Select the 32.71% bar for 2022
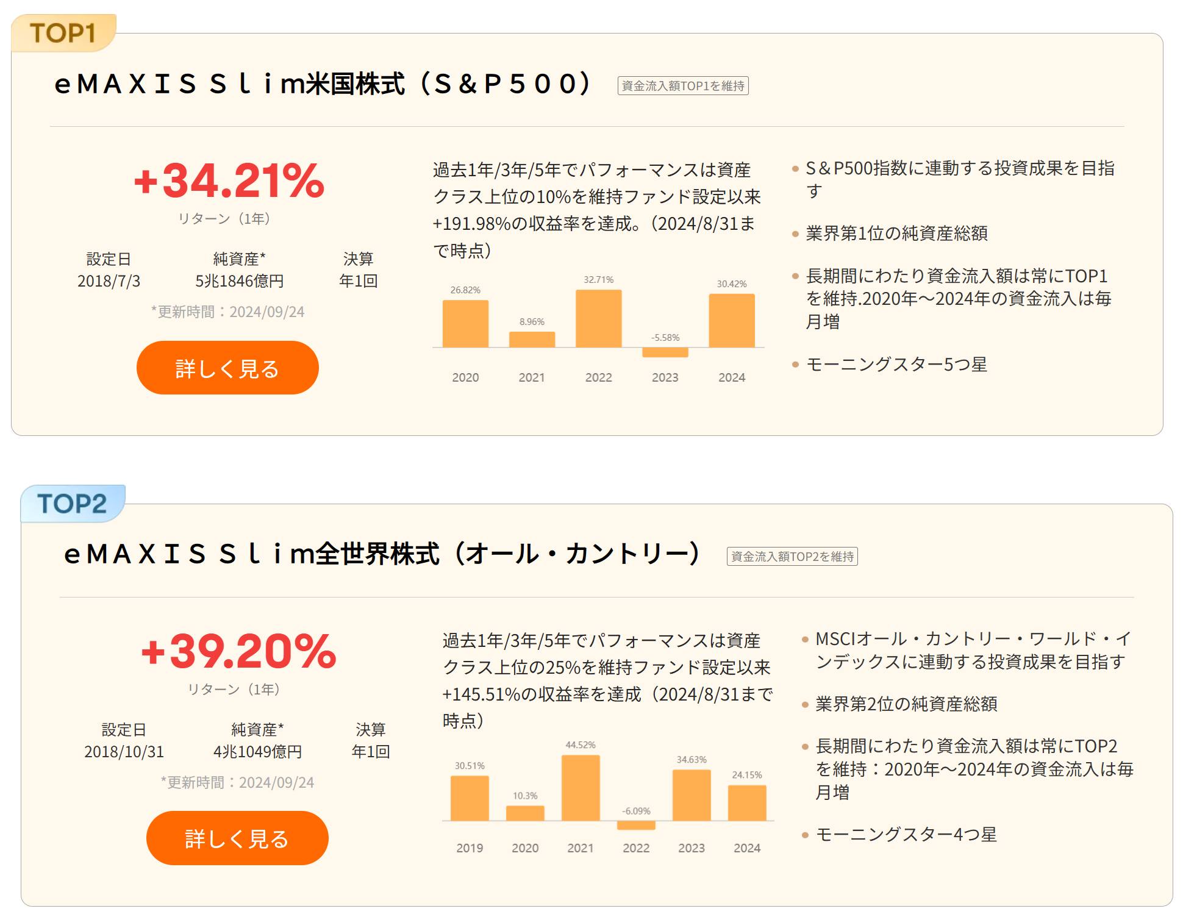This screenshot has width=1183, height=917. pyautogui.click(x=599, y=318)
